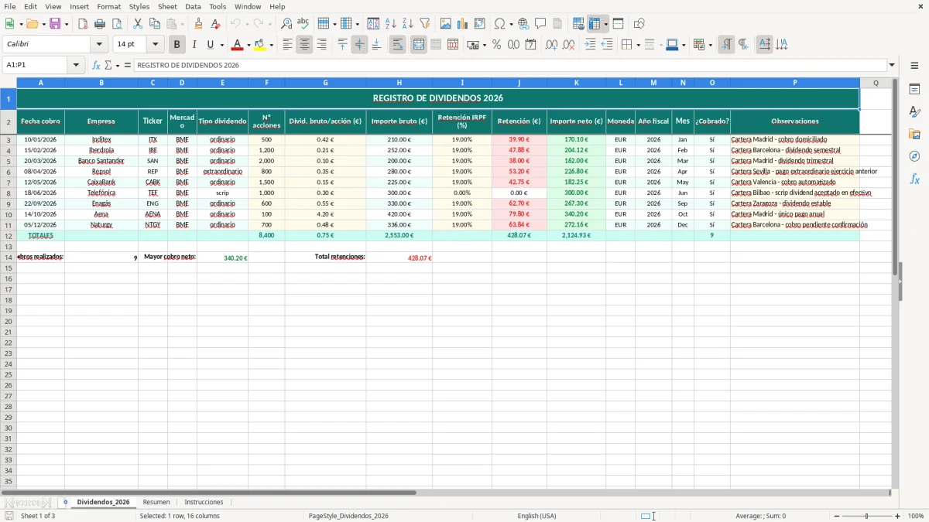Increase cell indent
This screenshot has height=522, width=929.
[x=590, y=45]
